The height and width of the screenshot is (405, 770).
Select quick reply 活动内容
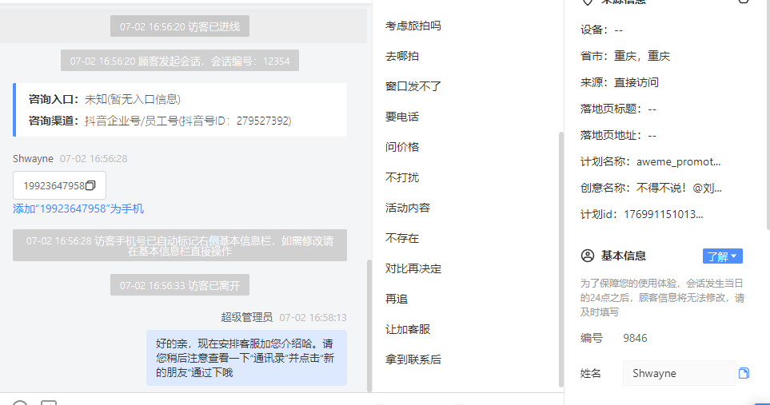coord(408,208)
